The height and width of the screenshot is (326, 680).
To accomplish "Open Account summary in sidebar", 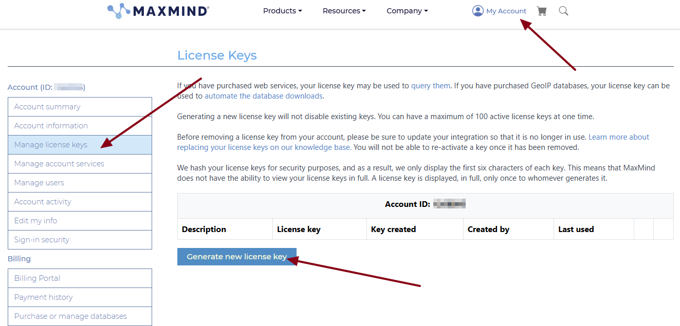I will point(80,107).
